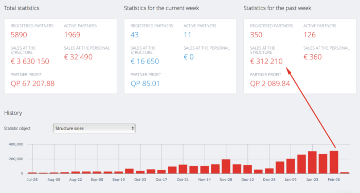This screenshot has height=193, width=360.
Task: Click past week structure sales € 312 210
Action: 266,61
